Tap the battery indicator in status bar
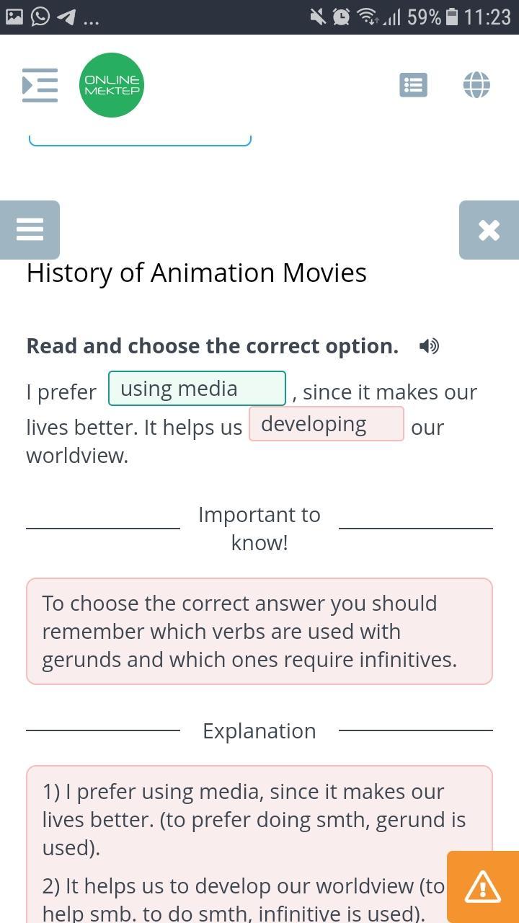This screenshot has width=519, height=923. click(452, 17)
